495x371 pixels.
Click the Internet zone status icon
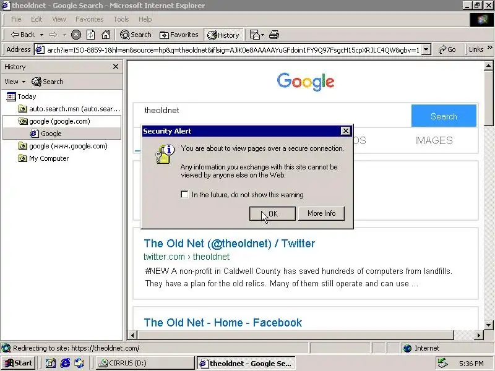point(408,348)
